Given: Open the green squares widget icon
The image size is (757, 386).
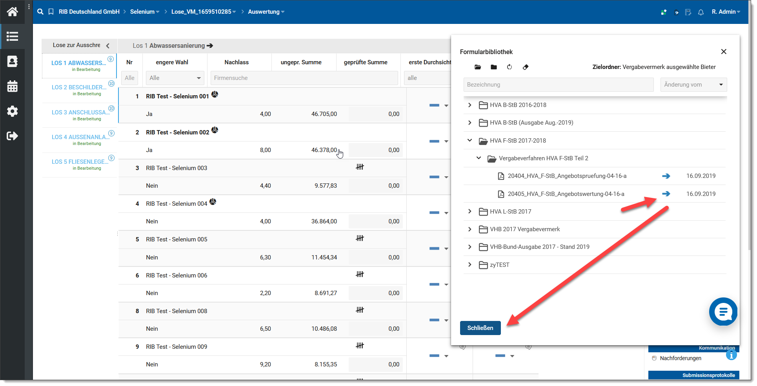Looking at the screenshot, I should pos(664,12).
